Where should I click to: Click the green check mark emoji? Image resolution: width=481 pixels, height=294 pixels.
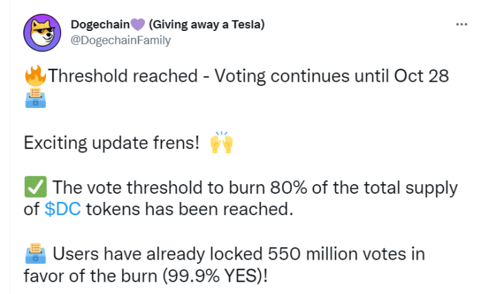tap(36, 187)
